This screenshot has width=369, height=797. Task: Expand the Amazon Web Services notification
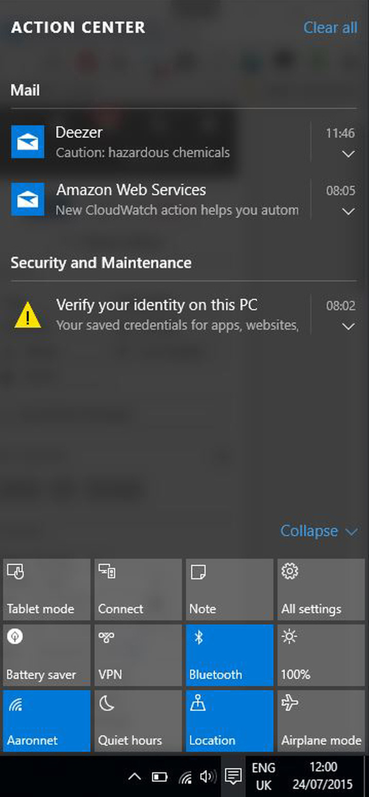tap(348, 211)
